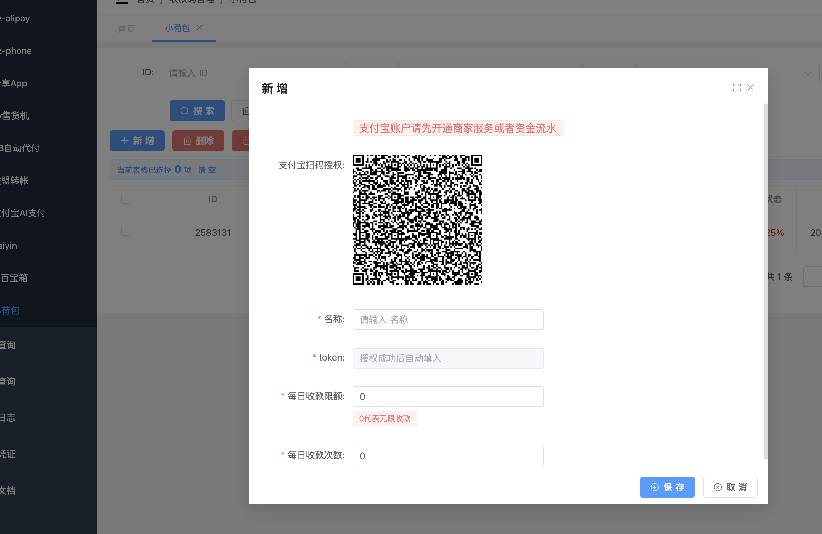Click the 清空 selection link
The image size is (822, 534).
coord(207,170)
